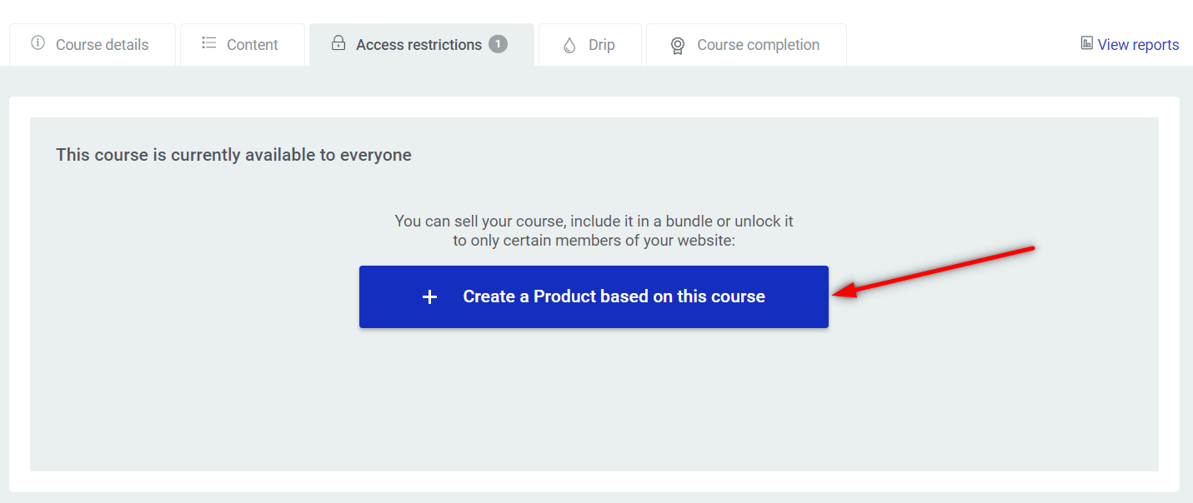Click the lock icon on Access restrictions
This screenshot has width=1193, height=503.
click(338, 43)
